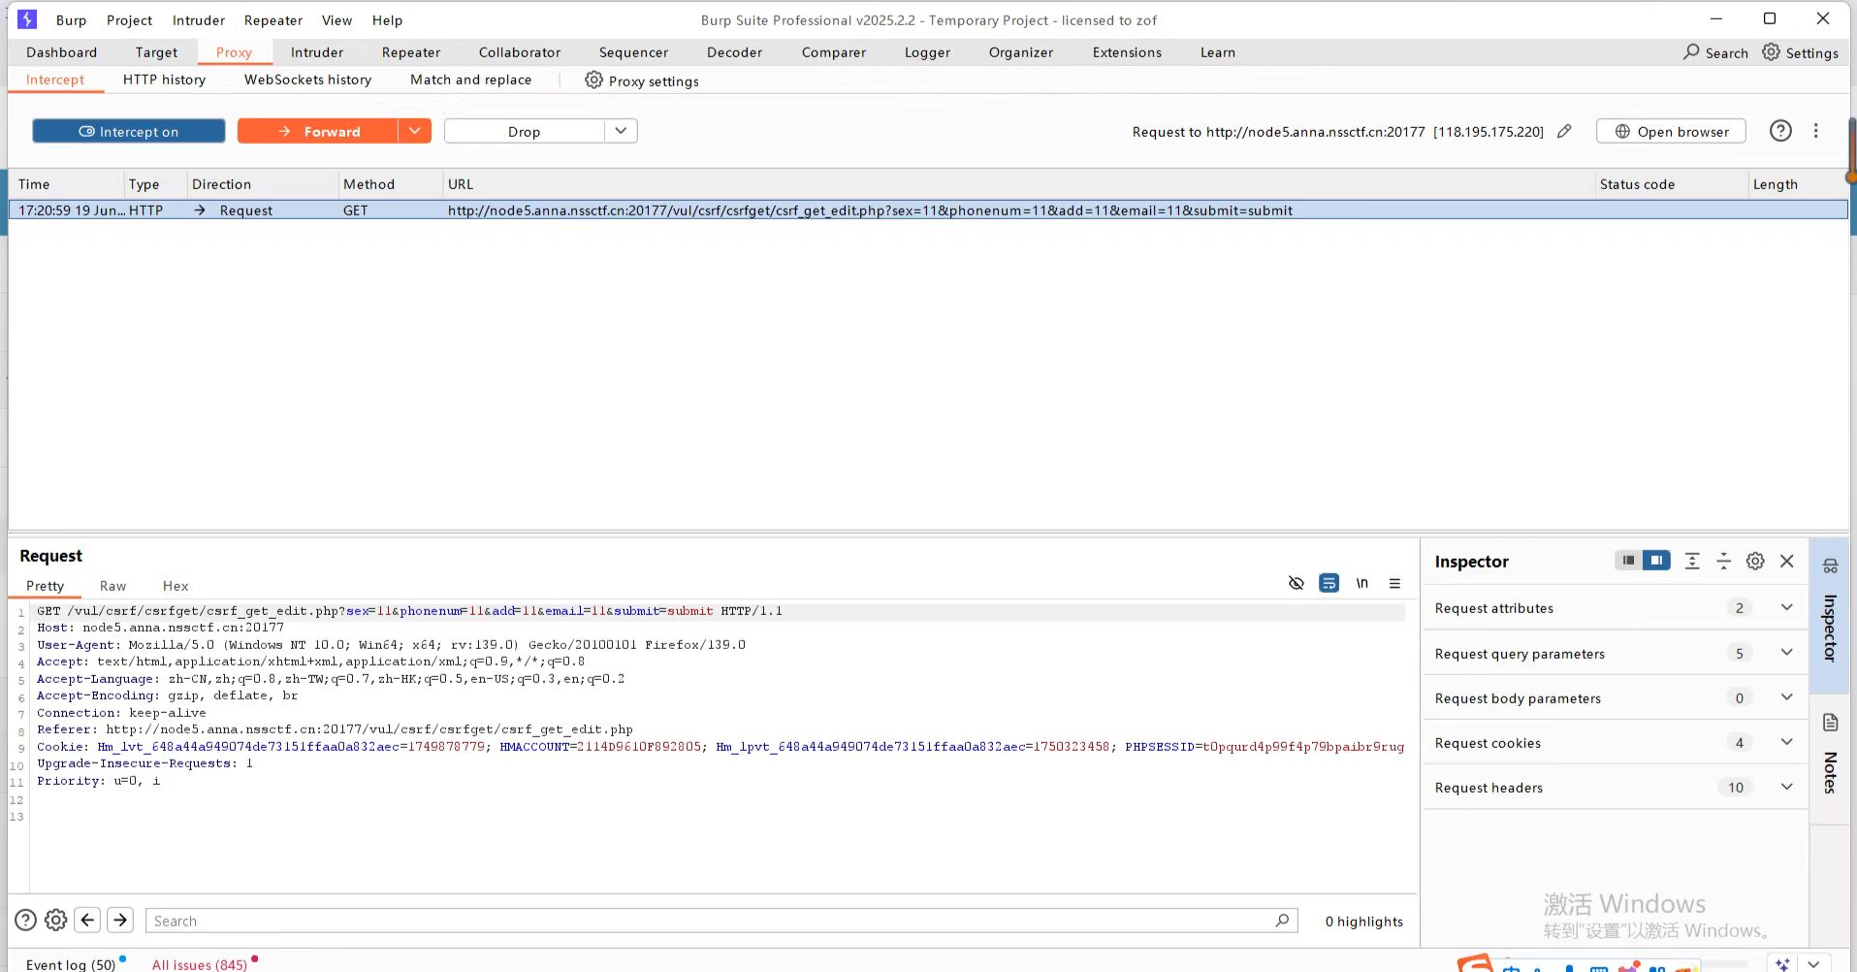This screenshot has height=972, width=1857.
Task: Click the Open browser button
Action: (x=1671, y=131)
